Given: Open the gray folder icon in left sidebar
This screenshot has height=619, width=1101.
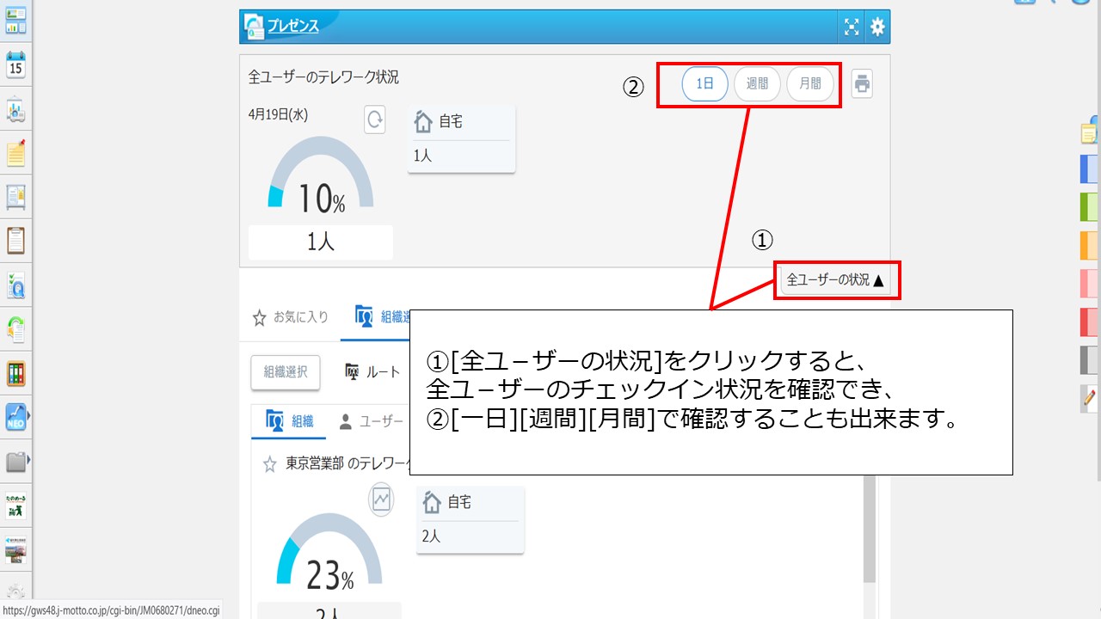Looking at the screenshot, I should click(15, 462).
